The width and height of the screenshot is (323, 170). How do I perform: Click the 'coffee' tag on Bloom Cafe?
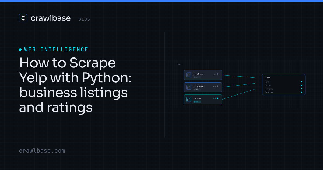coord(197,89)
